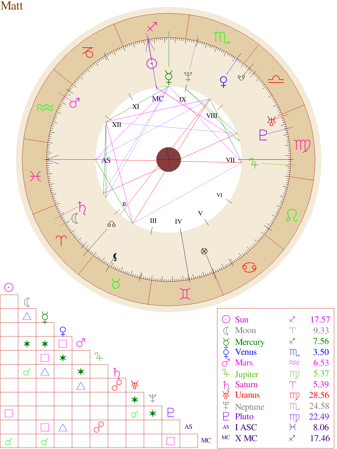Click the house 'IV' label in the wheel

178,222
